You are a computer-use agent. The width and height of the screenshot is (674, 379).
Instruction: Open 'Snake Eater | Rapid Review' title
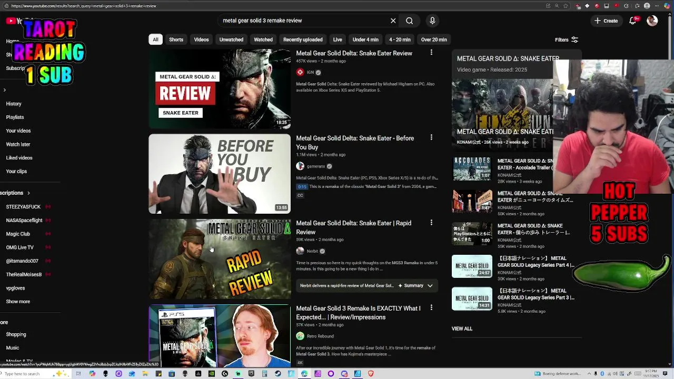pyautogui.click(x=353, y=227)
